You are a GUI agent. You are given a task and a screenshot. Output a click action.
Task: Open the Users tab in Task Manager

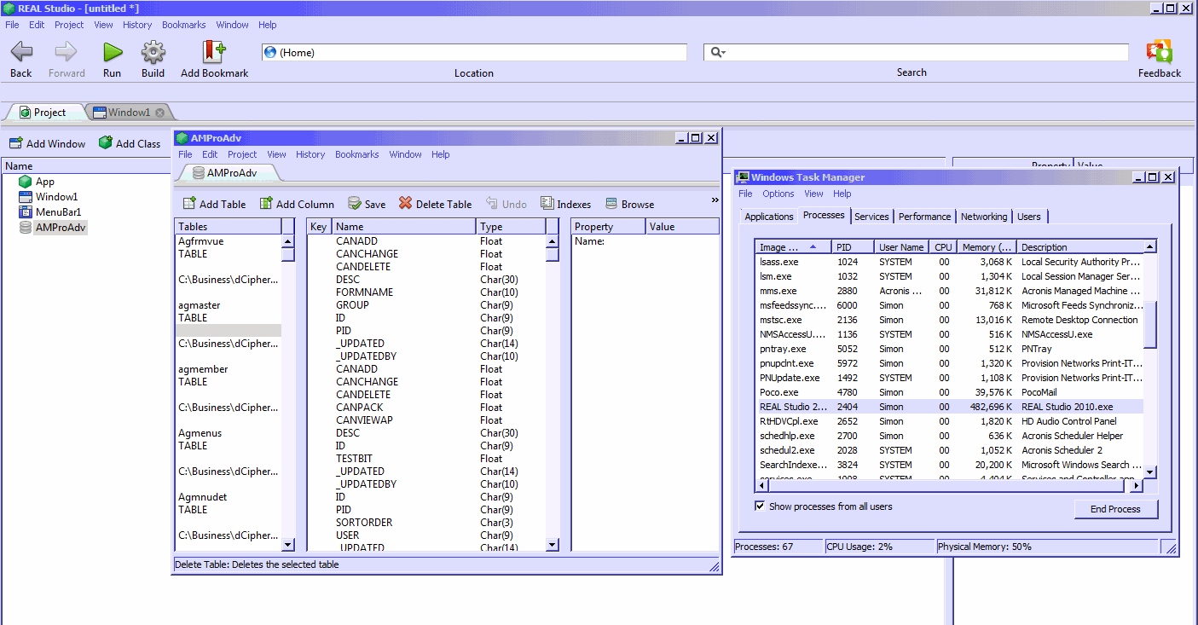1028,217
